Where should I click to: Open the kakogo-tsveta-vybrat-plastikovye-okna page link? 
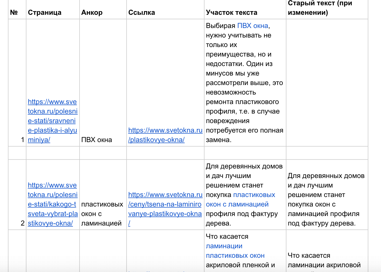tap(53, 204)
